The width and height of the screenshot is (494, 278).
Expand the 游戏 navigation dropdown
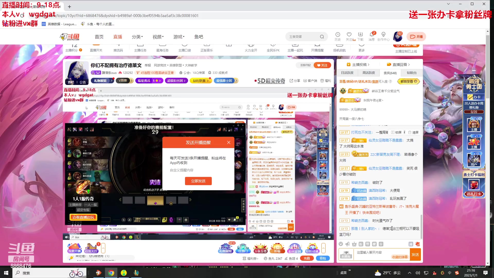[179, 37]
